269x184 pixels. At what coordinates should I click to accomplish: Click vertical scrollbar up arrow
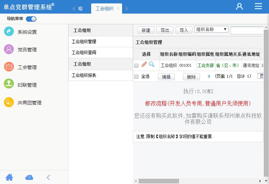[266, 28]
